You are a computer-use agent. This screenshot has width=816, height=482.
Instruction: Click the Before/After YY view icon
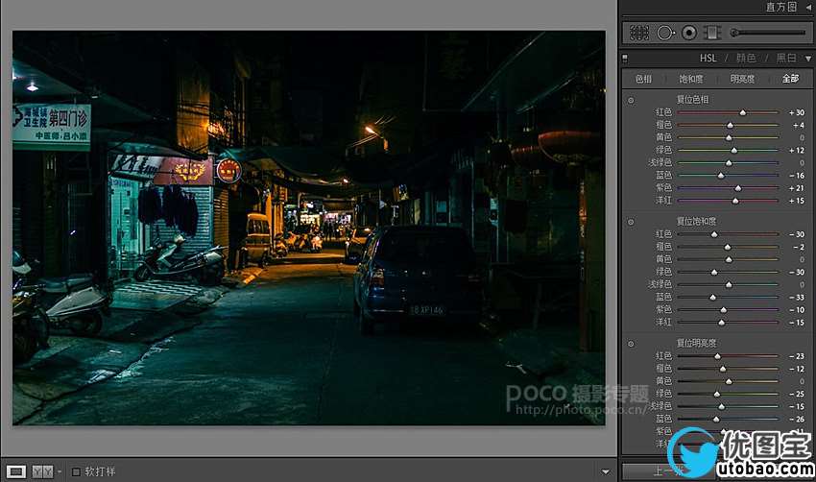click(x=42, y=471)
